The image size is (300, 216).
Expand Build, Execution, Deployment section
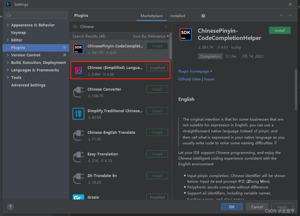click(x=8, y=62)
